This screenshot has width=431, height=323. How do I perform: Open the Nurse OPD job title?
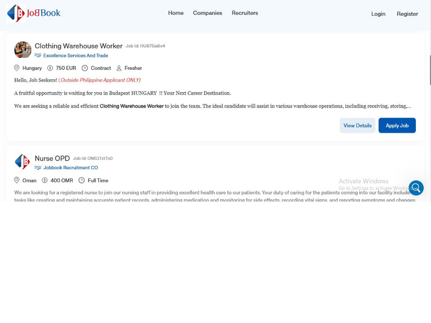click(x=52, y=158)
